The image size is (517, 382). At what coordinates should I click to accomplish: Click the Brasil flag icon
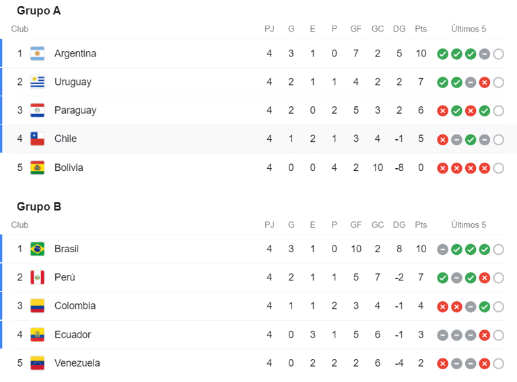37,249
